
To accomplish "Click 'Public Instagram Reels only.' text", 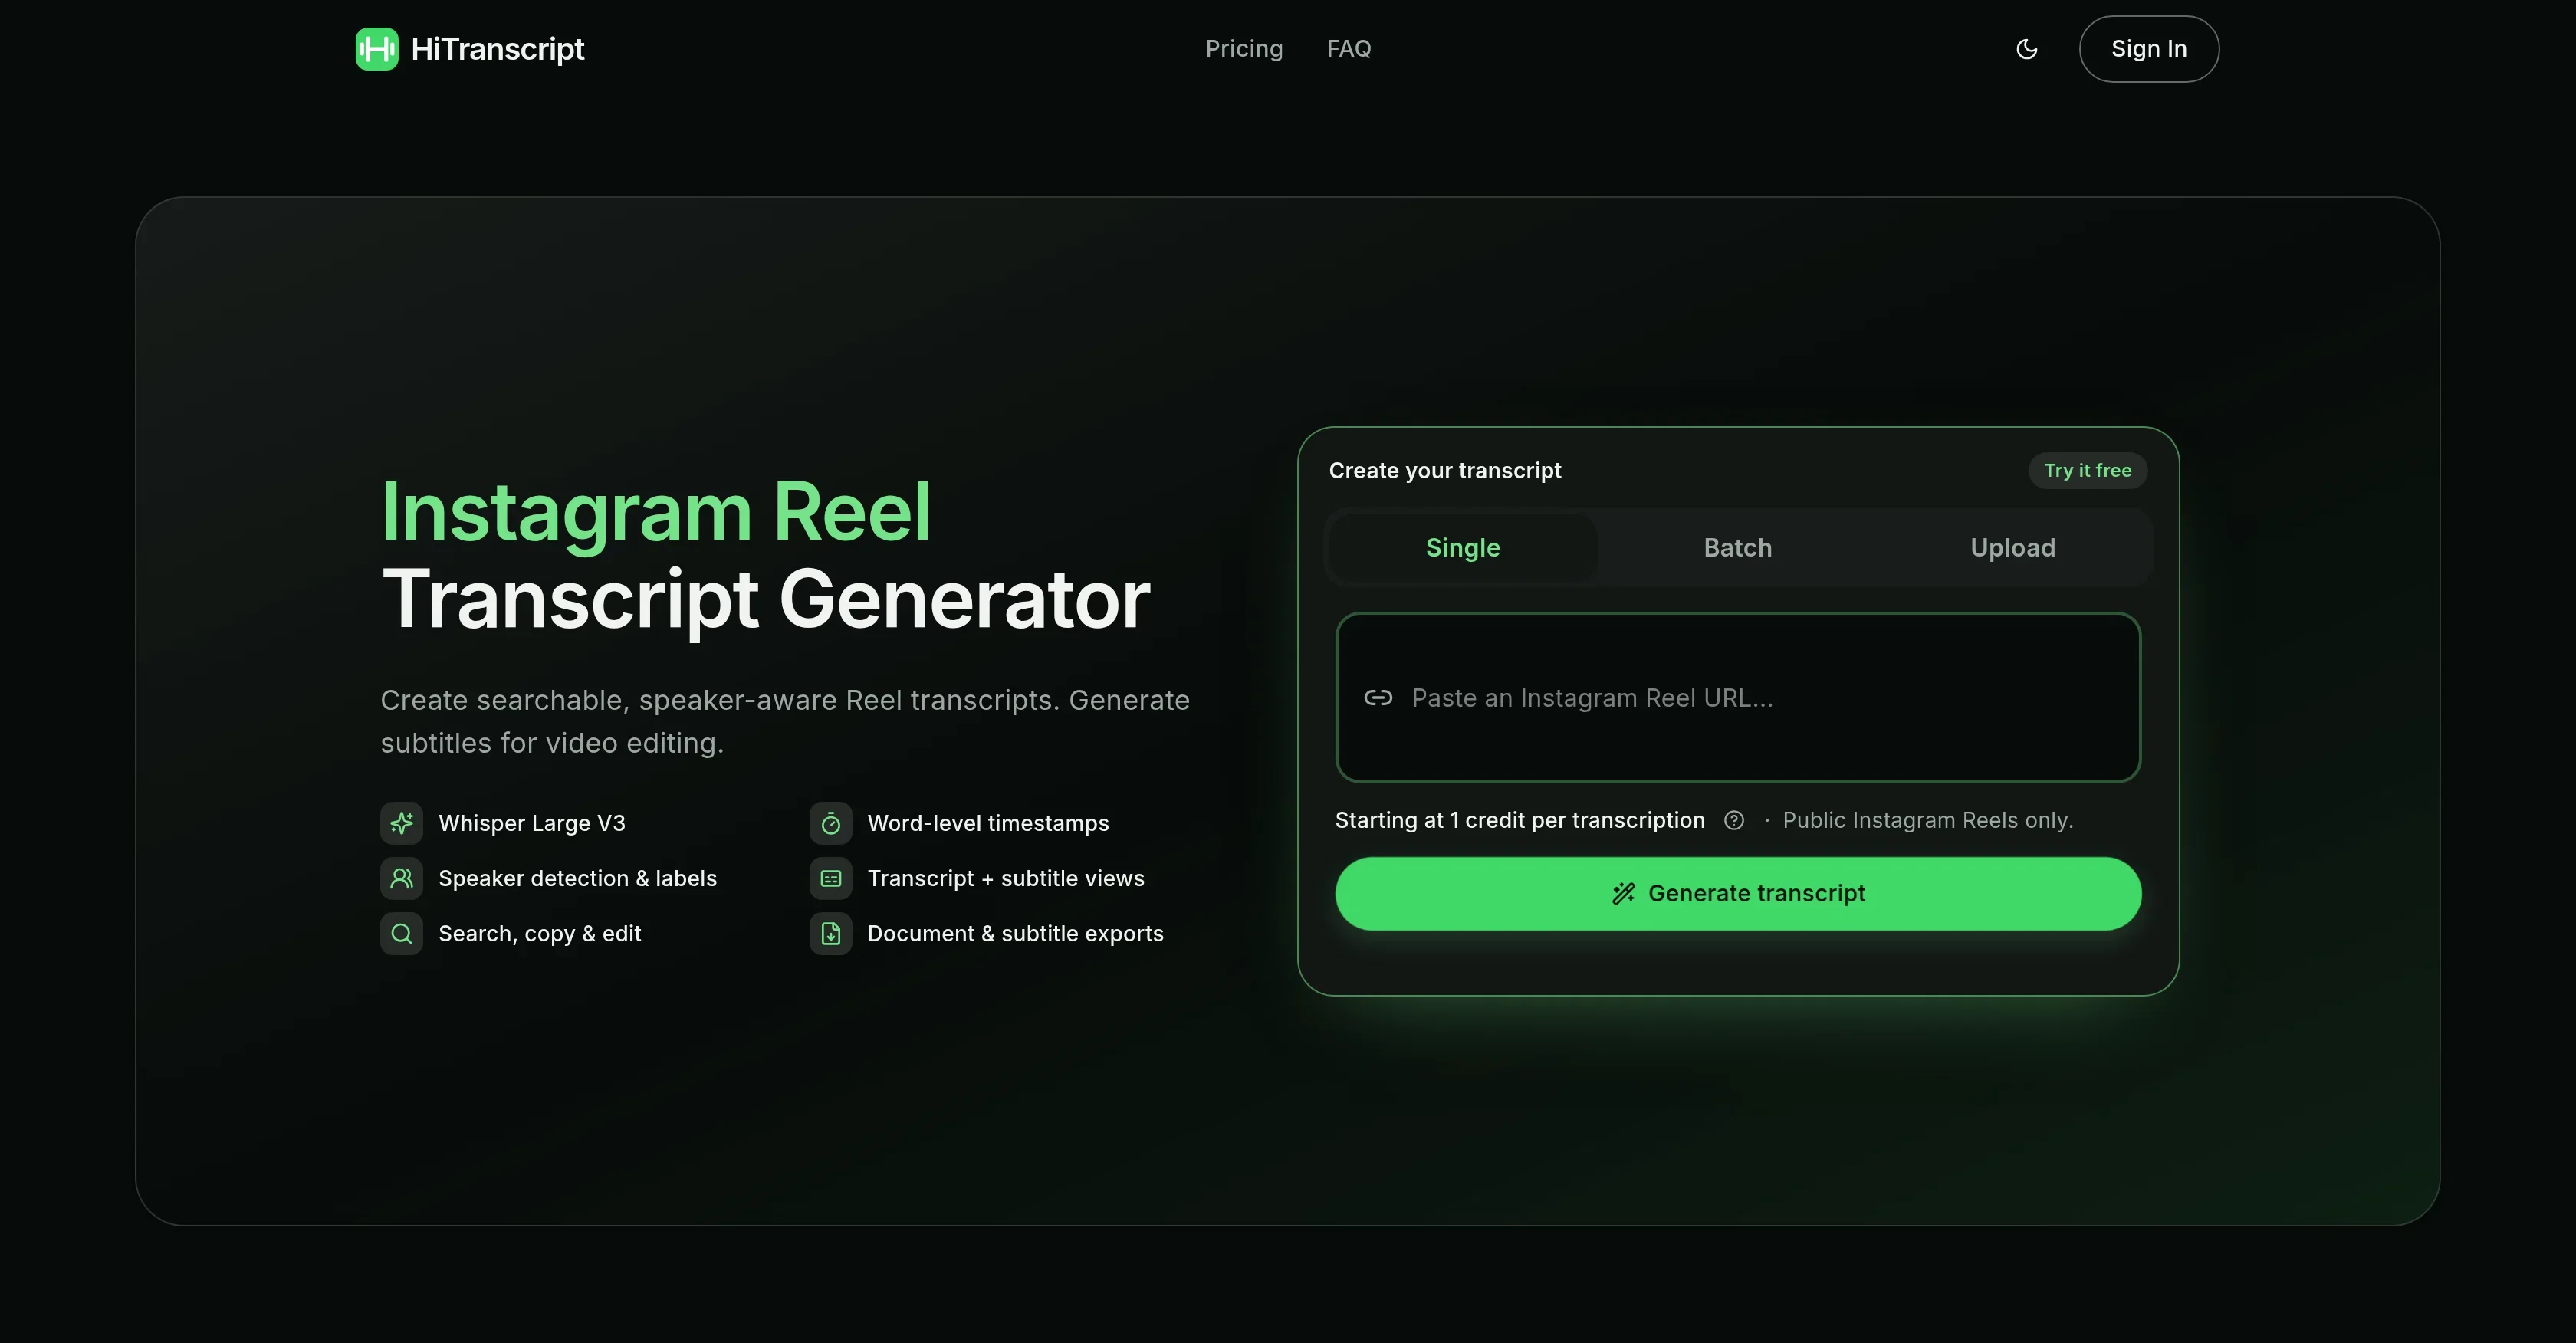I will (1928, 820).
